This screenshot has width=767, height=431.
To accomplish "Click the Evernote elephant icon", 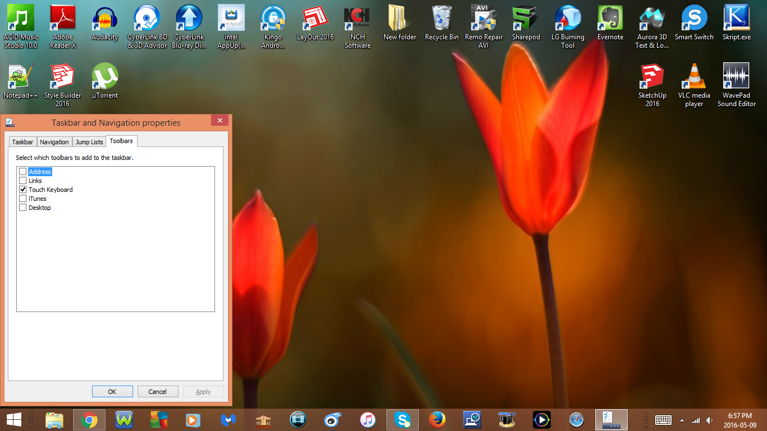I will [x=610, y=22].
